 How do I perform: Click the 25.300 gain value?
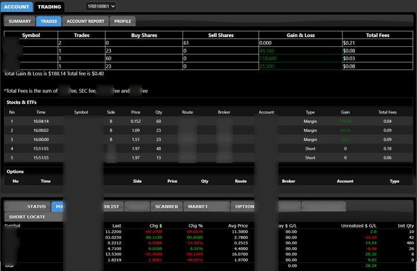coord(267,66)
